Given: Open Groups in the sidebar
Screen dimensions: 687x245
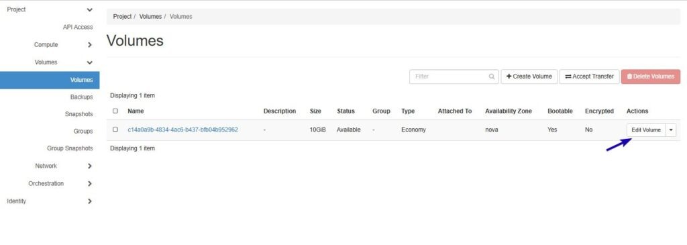Looking at the screenshot, I should 83,131.
